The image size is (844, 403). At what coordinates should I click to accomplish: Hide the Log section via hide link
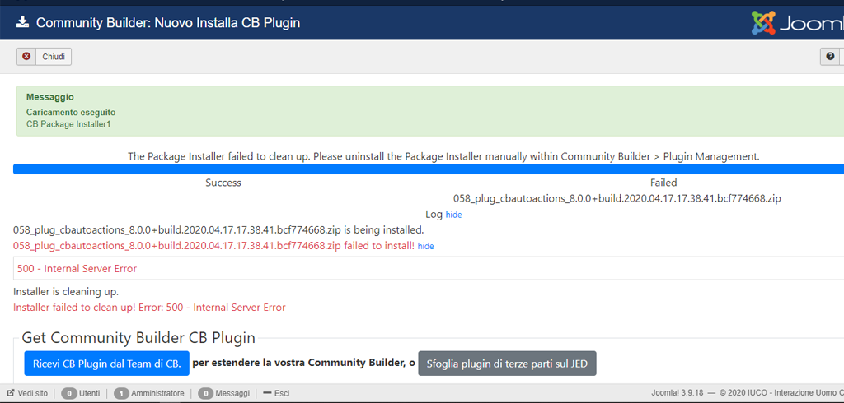point(454,215)
